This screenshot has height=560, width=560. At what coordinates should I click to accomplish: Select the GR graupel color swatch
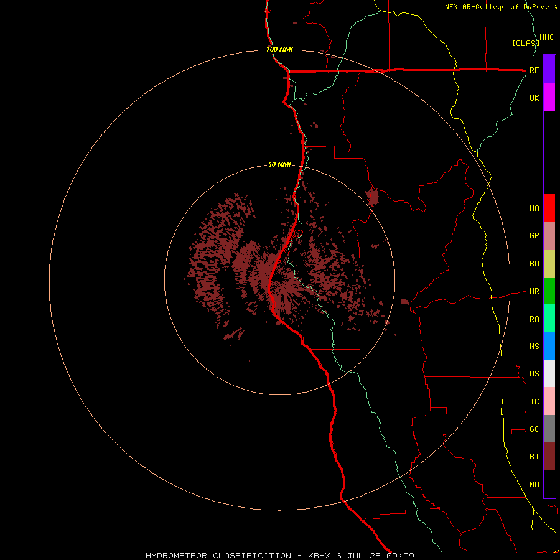(549, 236)
